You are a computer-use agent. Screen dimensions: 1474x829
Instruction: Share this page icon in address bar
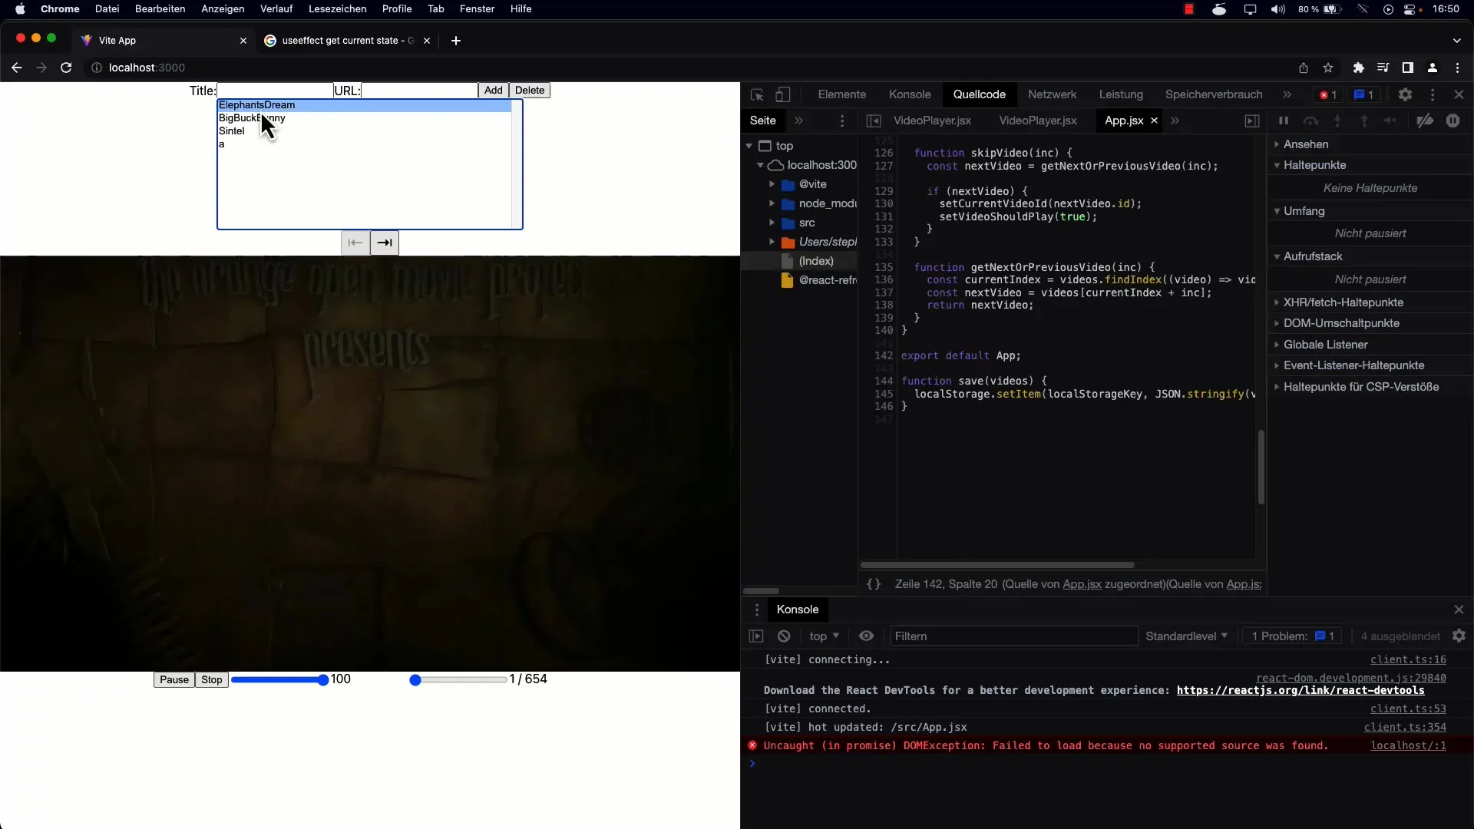[1304, 68]
